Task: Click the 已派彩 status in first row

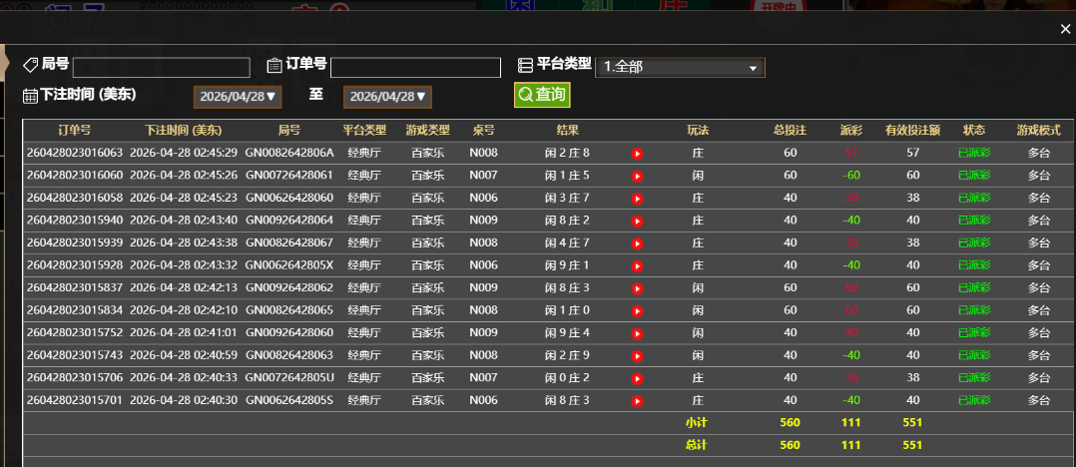Action: [973, 153]
